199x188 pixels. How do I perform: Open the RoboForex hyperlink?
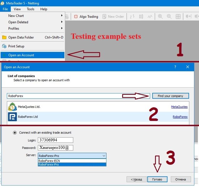click(x=180, y=117)
